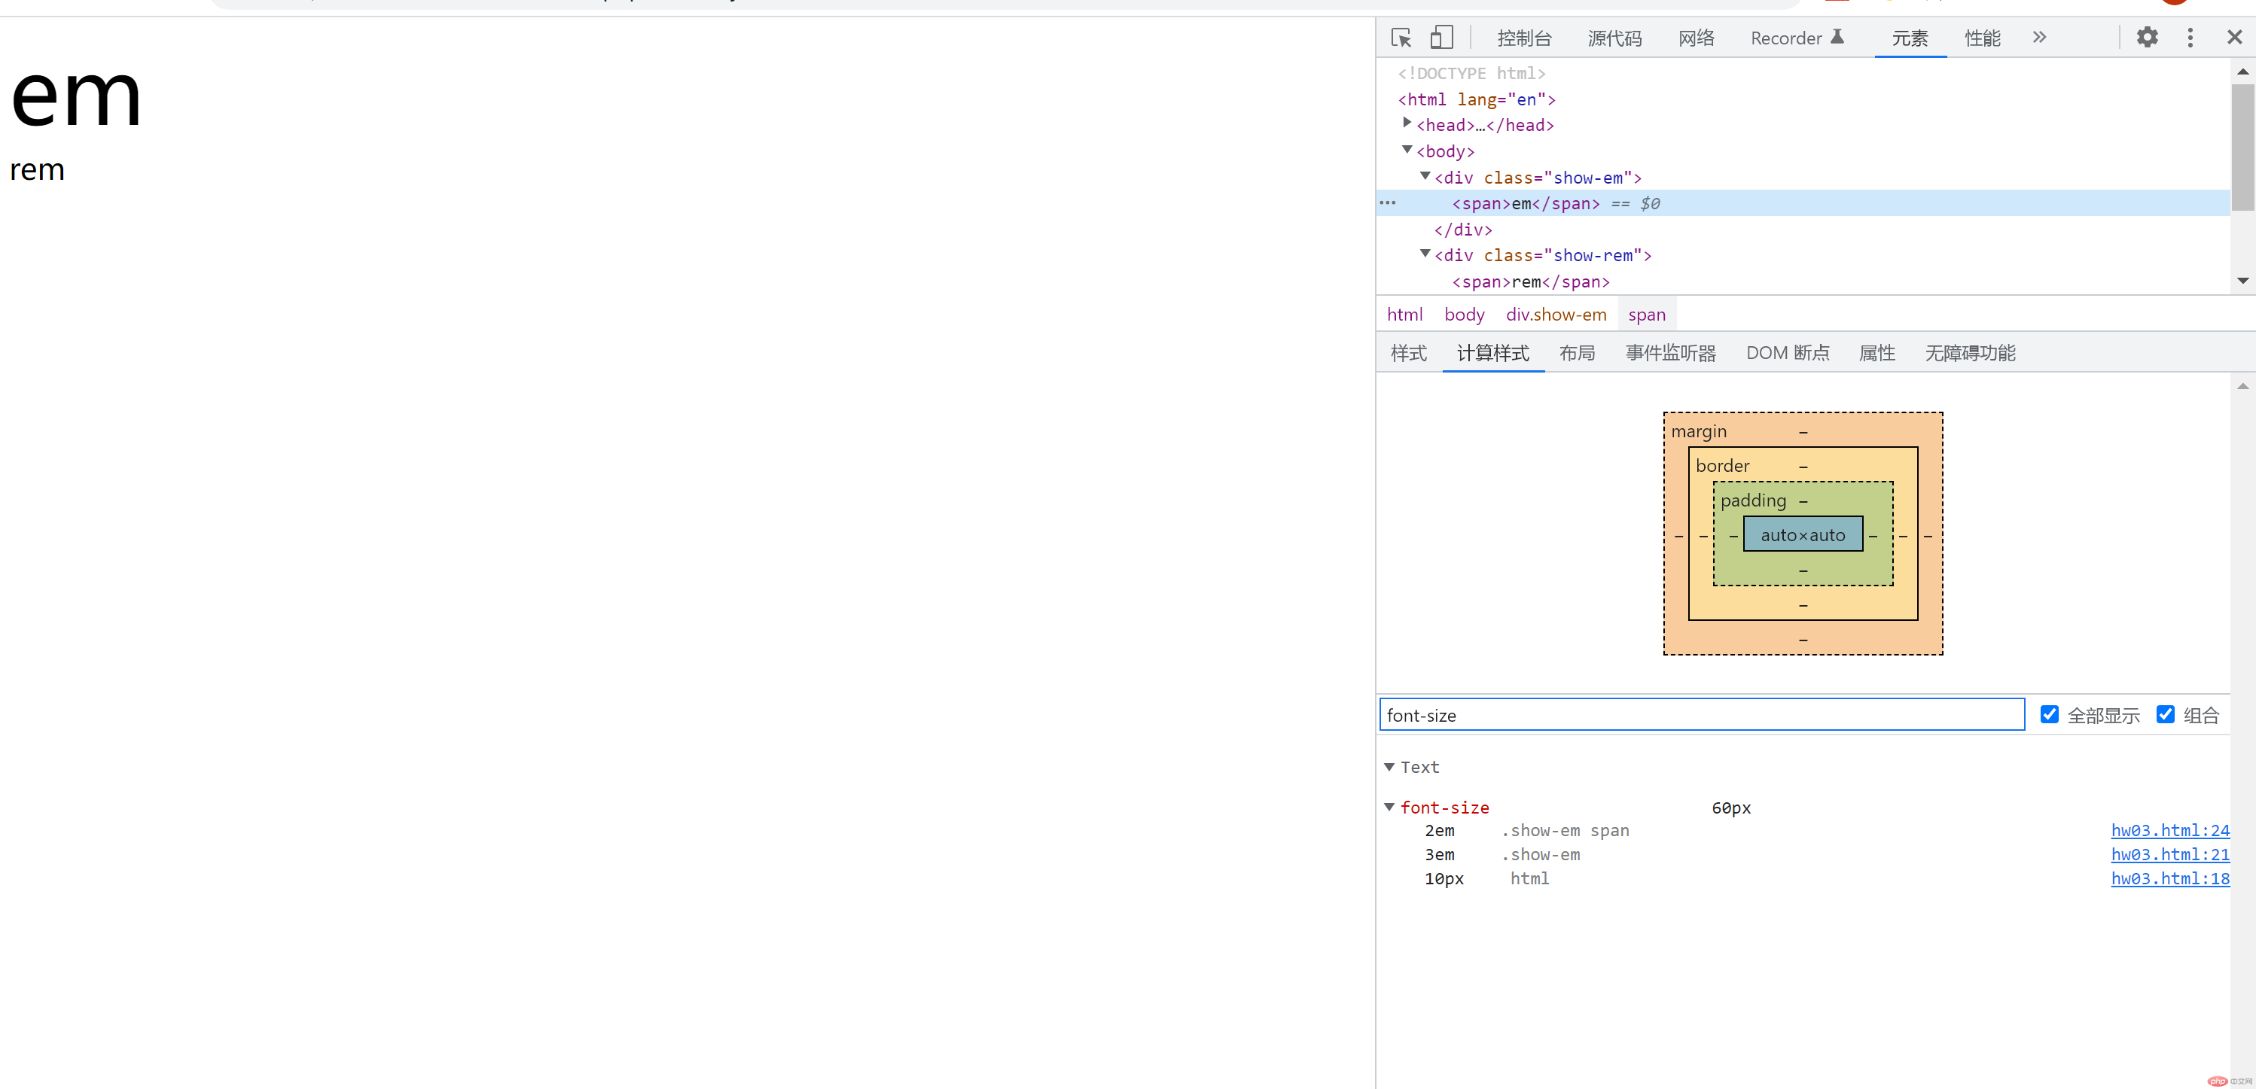The height and width of the screenshot is (1089, 2256).
Task: Open source link hw03.html:24
Action: coord(2169,830)
